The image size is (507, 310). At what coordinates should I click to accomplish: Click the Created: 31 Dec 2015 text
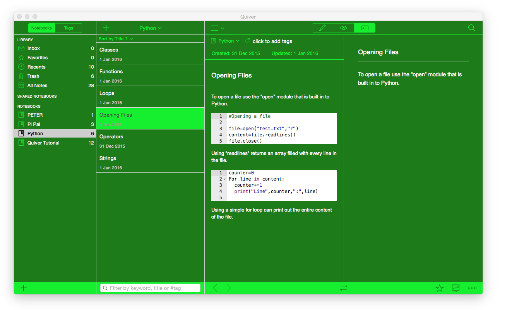pyautogui.click(x=236, y=53)
